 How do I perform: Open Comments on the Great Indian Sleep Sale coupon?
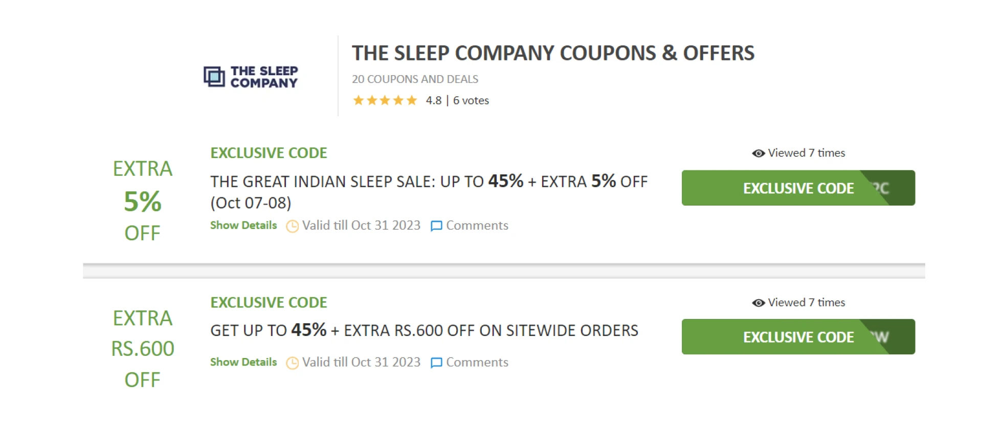[x=477, y=226]
